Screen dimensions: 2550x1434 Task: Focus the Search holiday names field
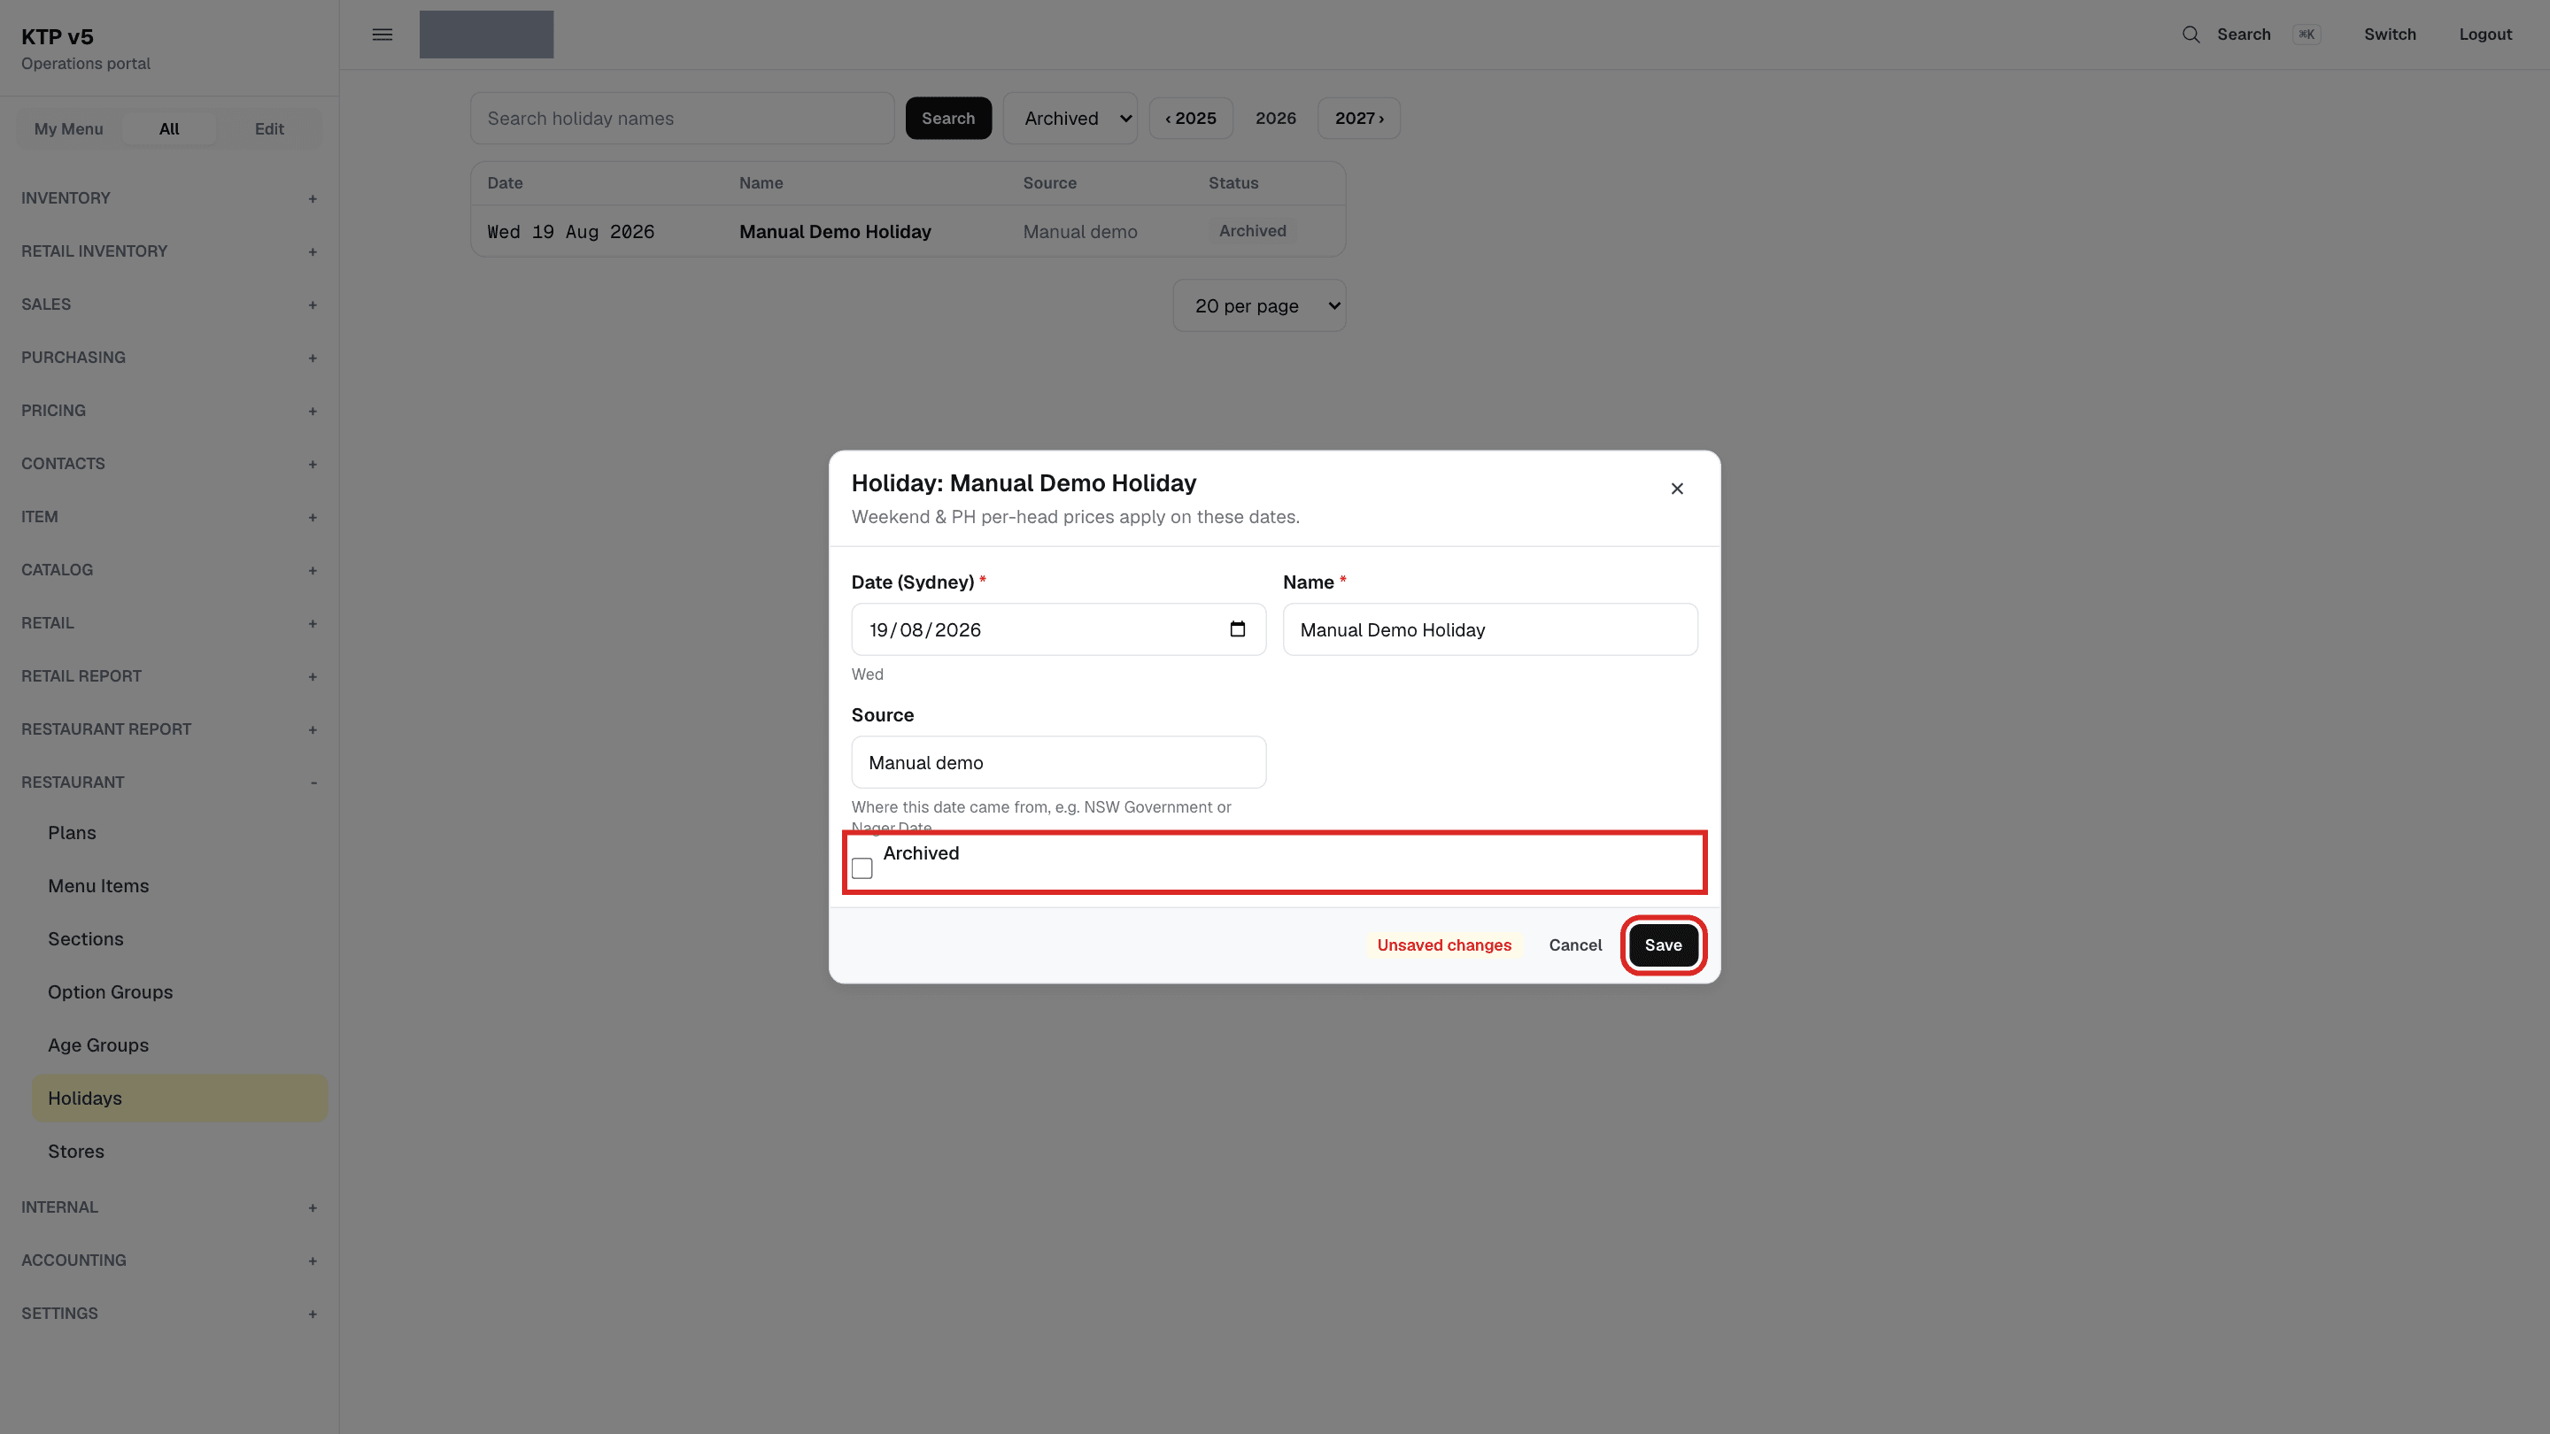[682, 119]
